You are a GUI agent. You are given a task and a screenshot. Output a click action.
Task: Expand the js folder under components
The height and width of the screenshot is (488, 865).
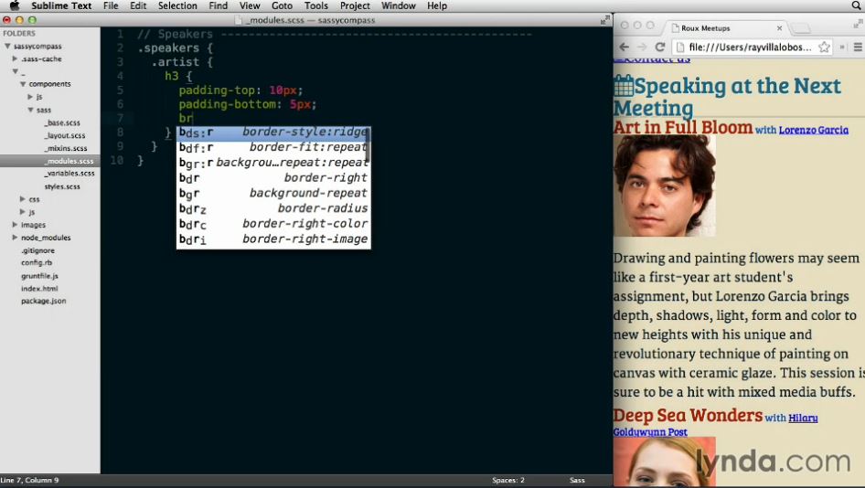click(30, 97)
